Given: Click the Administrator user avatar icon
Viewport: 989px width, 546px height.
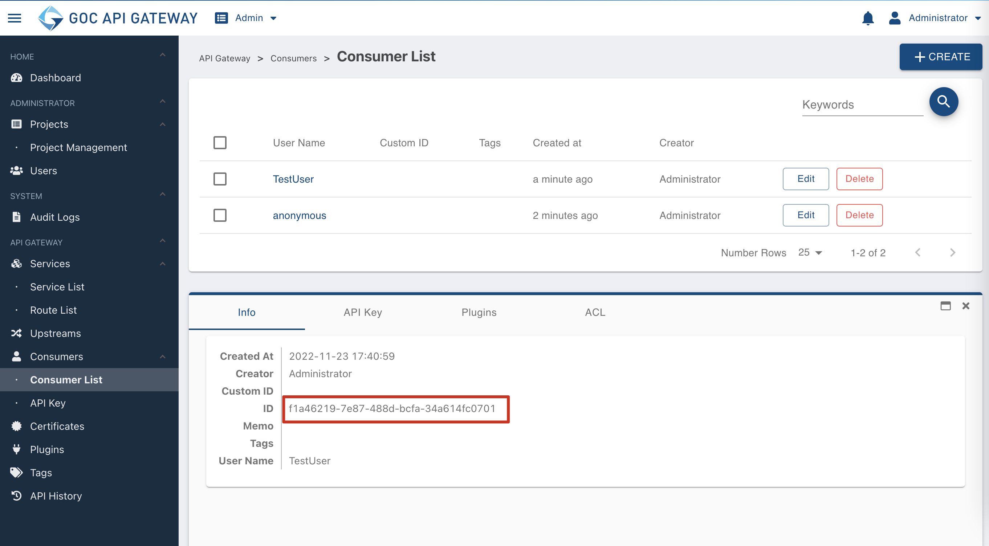Looking at the screenshot, I should (x=895, y=18).
